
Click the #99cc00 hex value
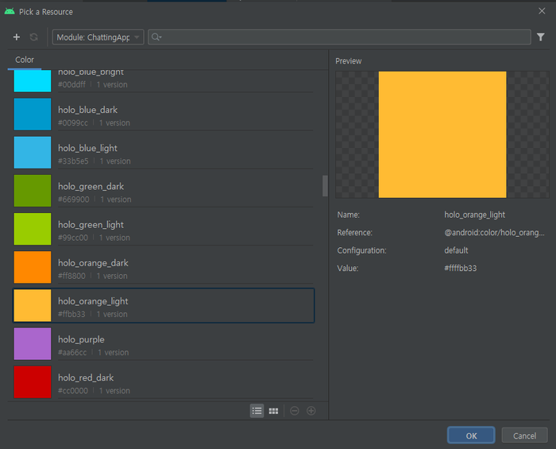73,238
